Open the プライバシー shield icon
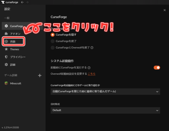This screenshot has height=131, width=169. (6, 57)
